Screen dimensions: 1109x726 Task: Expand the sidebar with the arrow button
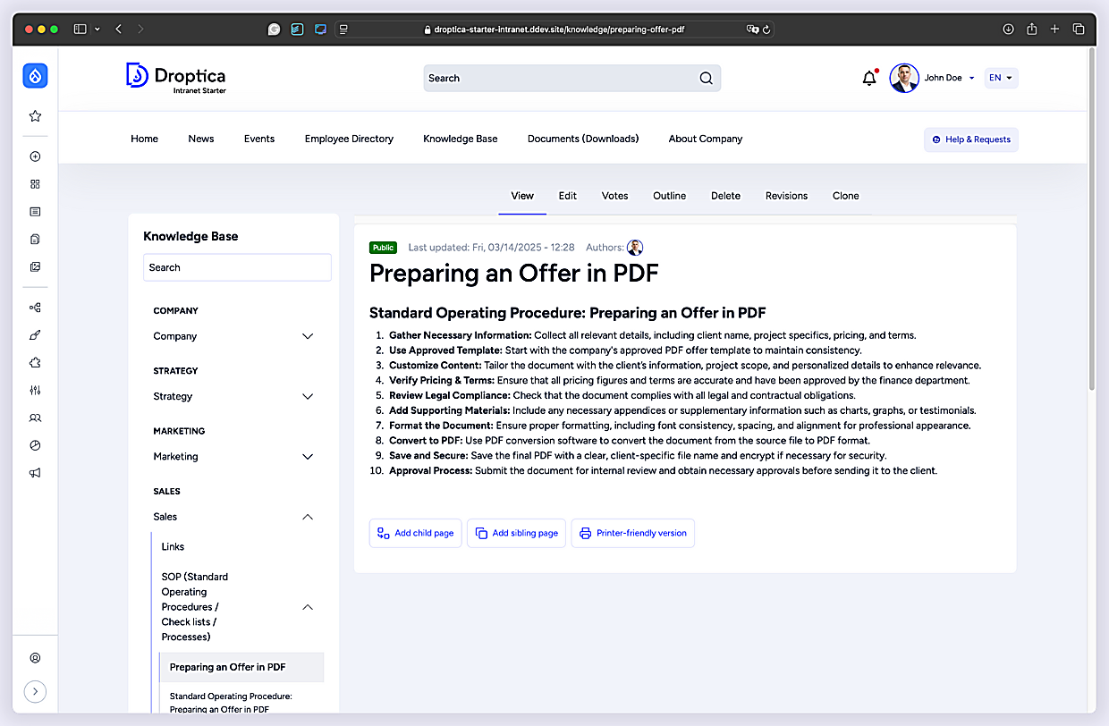tap(35, 691)
